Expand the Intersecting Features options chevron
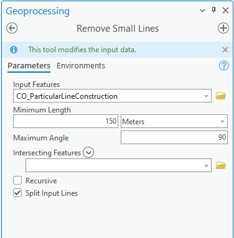234x238 pixels. 88,152
